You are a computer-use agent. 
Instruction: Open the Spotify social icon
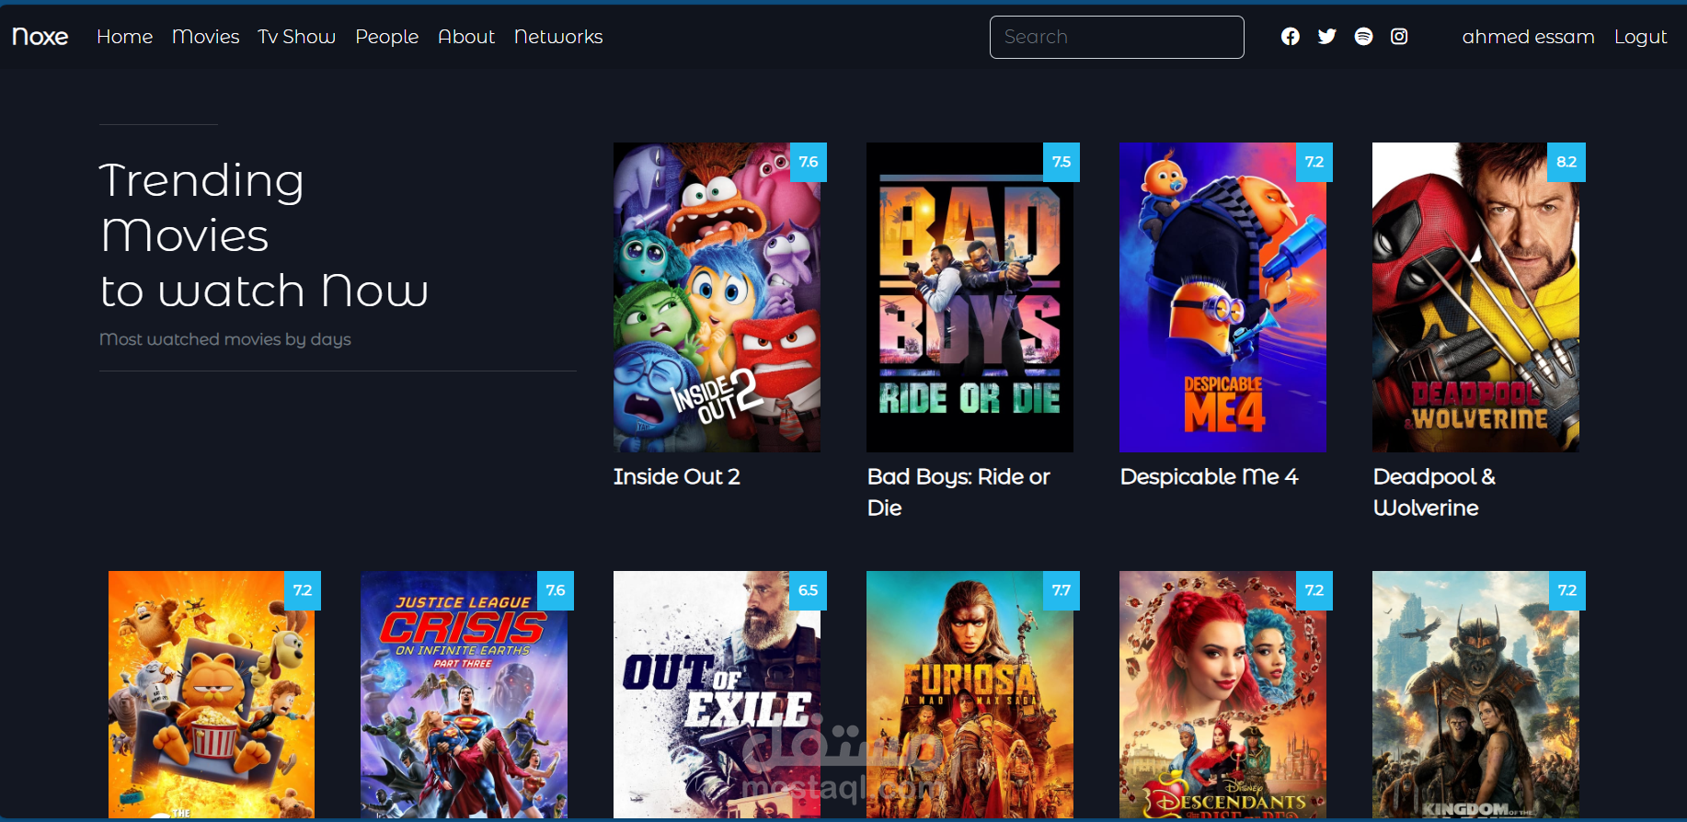[x=1363, y=37]
